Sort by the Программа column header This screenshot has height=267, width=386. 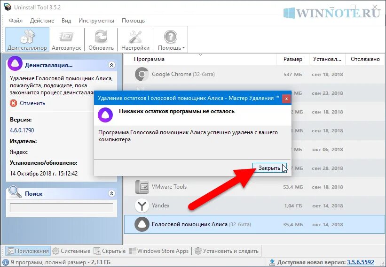click(x=149, y=59)
